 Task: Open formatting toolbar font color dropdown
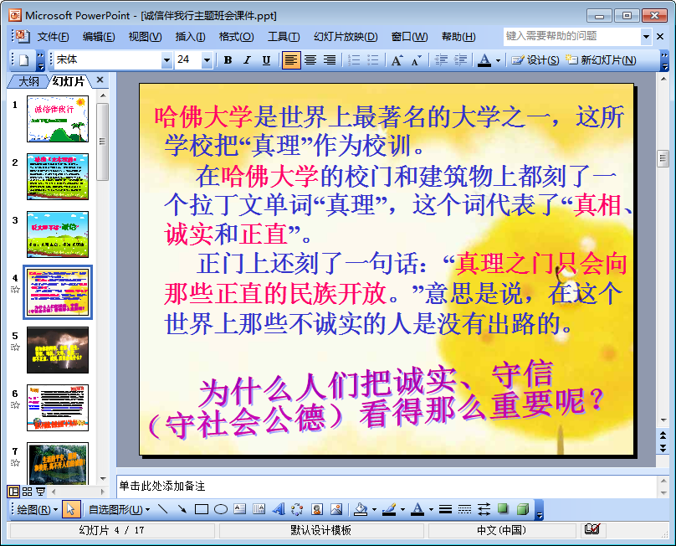coord(498,60)
